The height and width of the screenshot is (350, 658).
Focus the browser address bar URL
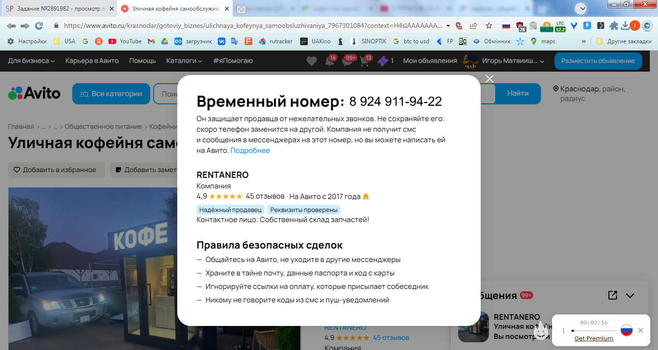[253, 26]
